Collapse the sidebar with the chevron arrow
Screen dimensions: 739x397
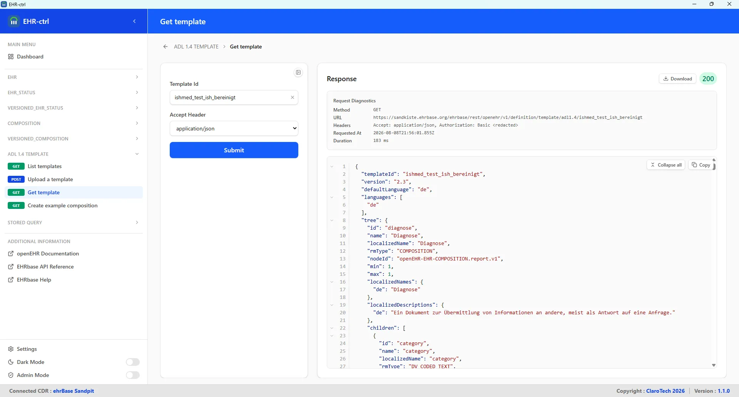(134, 21)
